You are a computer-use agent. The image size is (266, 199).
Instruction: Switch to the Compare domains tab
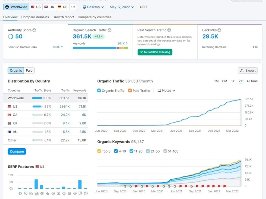35,17
